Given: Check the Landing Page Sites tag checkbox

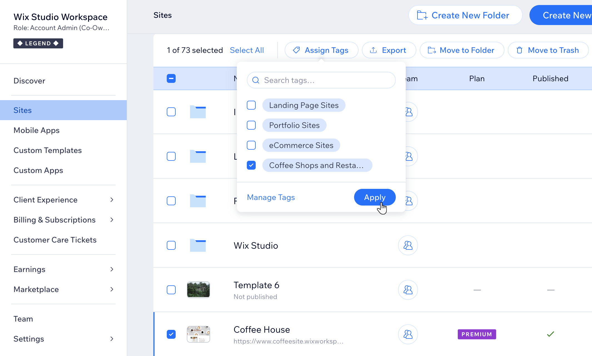Looking at the screenshot, I should coord(251,105).
